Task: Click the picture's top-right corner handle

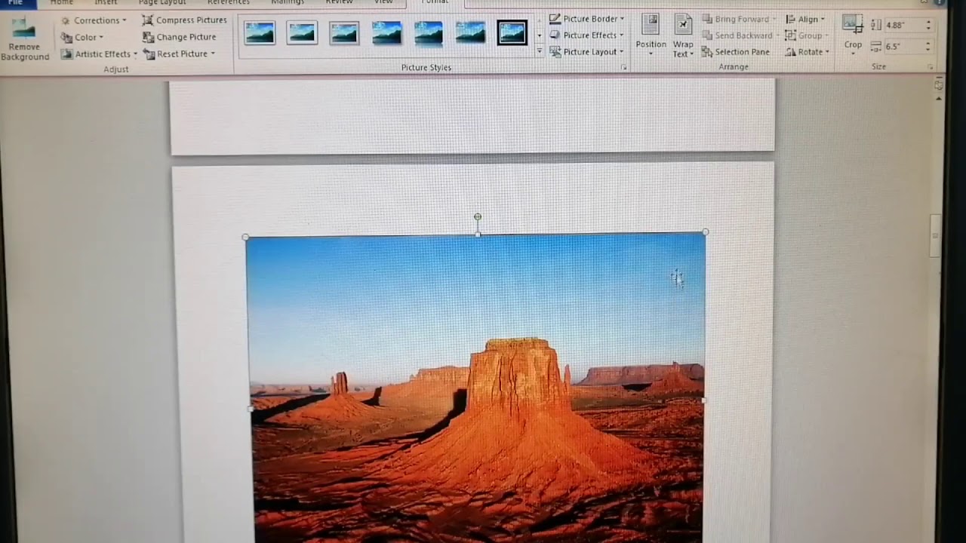Action: tap(706, 232)
